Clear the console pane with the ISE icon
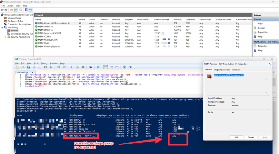This screenshot has height=154, width=279. click(x=51, y=67)
